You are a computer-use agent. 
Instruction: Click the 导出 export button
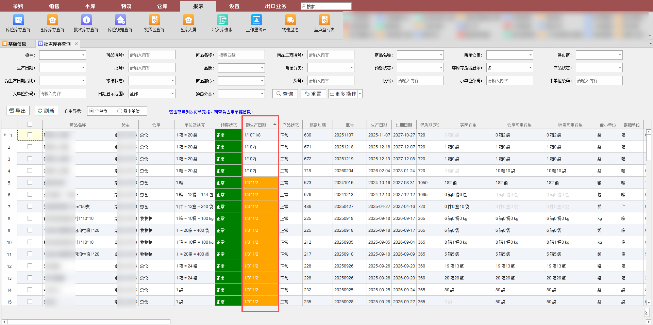coord(18,111)
